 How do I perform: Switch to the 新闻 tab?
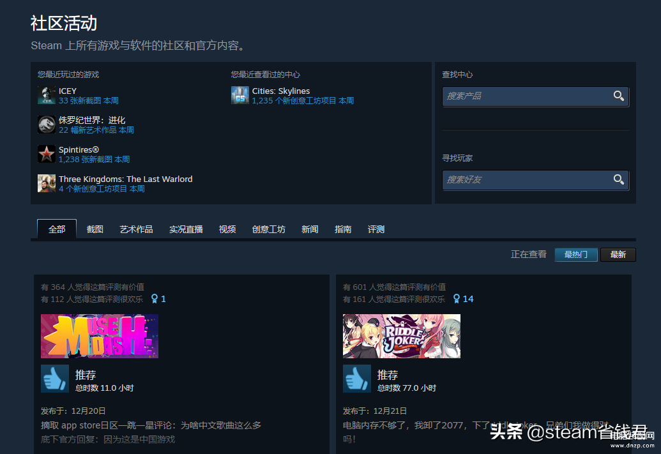(x=310, y=229)
